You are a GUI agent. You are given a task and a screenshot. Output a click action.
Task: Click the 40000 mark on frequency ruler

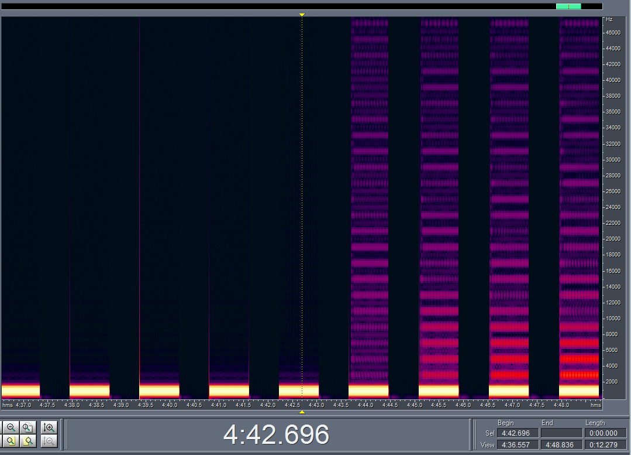pyautogui.click(x=613, y=80)
